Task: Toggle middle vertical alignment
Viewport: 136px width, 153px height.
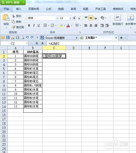Action: click(x=91, y=18)
